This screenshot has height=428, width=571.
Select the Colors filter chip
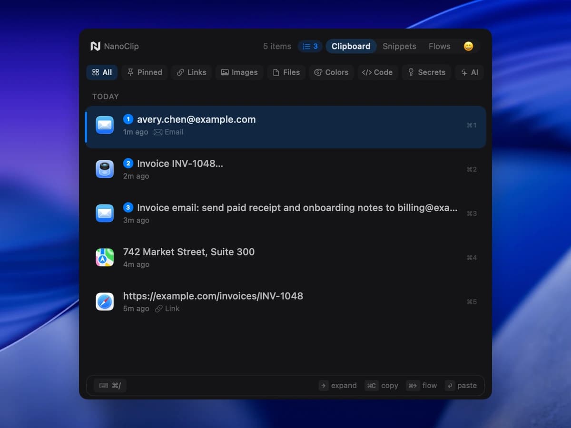pos(332,72)
